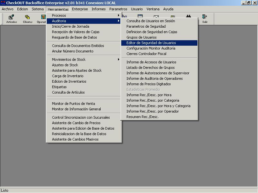
Task: Choose Consulta de Artículos
Action: click(x=84, y=92)
